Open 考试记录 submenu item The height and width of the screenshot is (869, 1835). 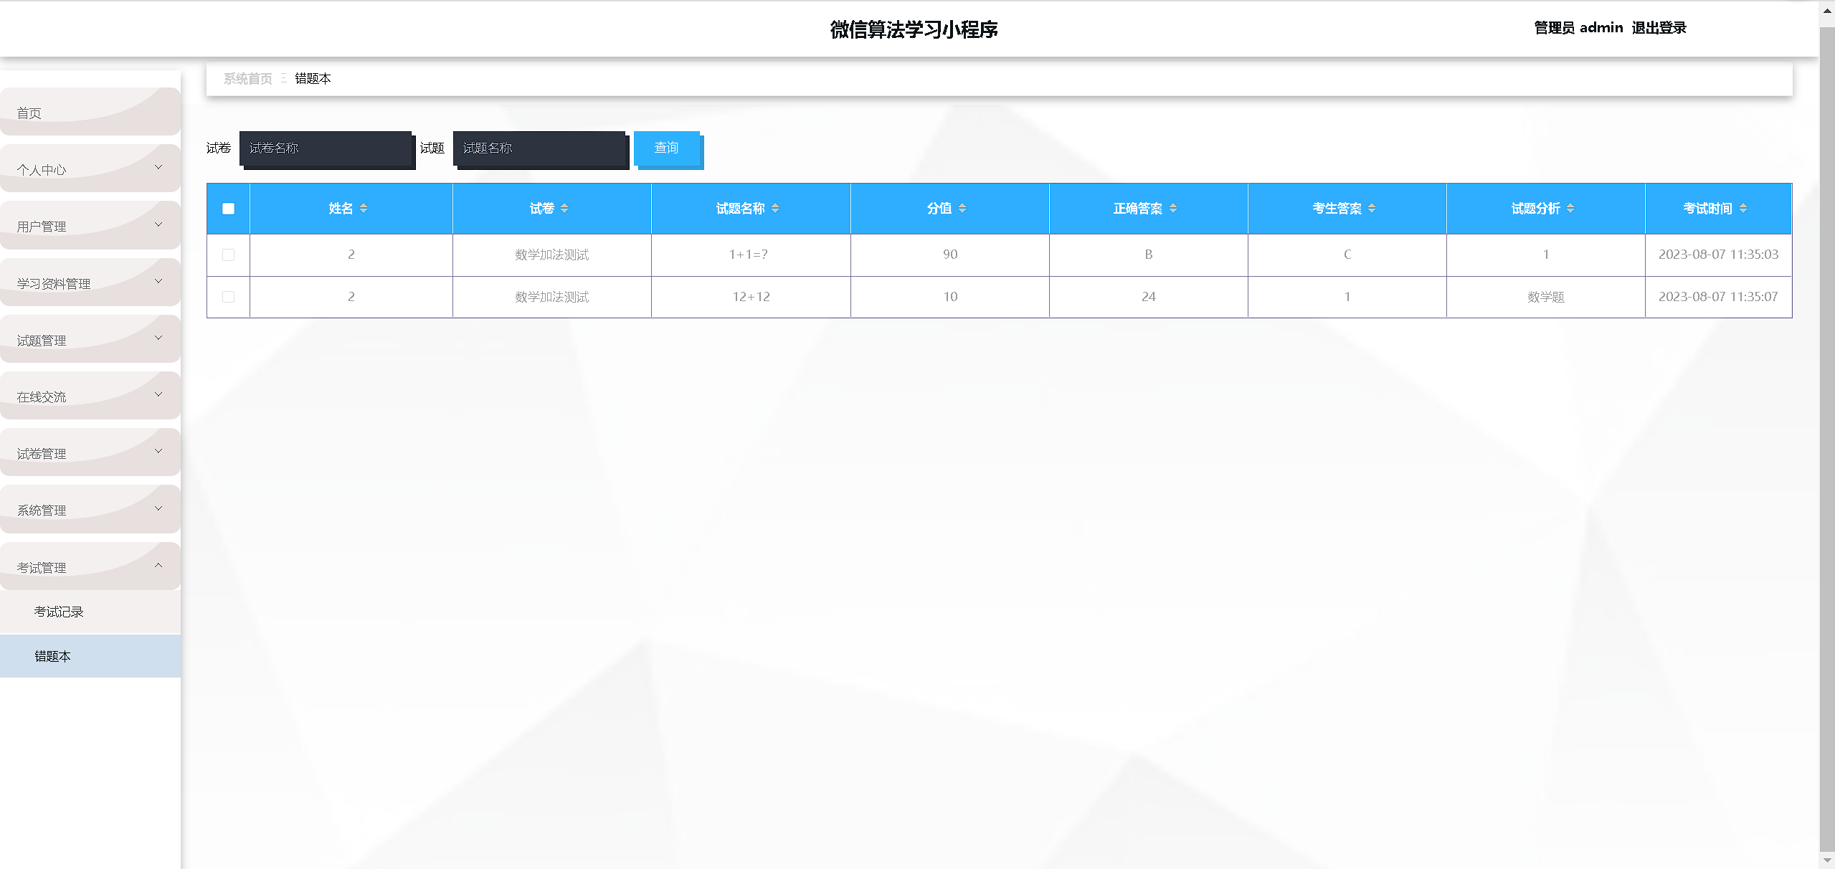[x=59, y=612]
